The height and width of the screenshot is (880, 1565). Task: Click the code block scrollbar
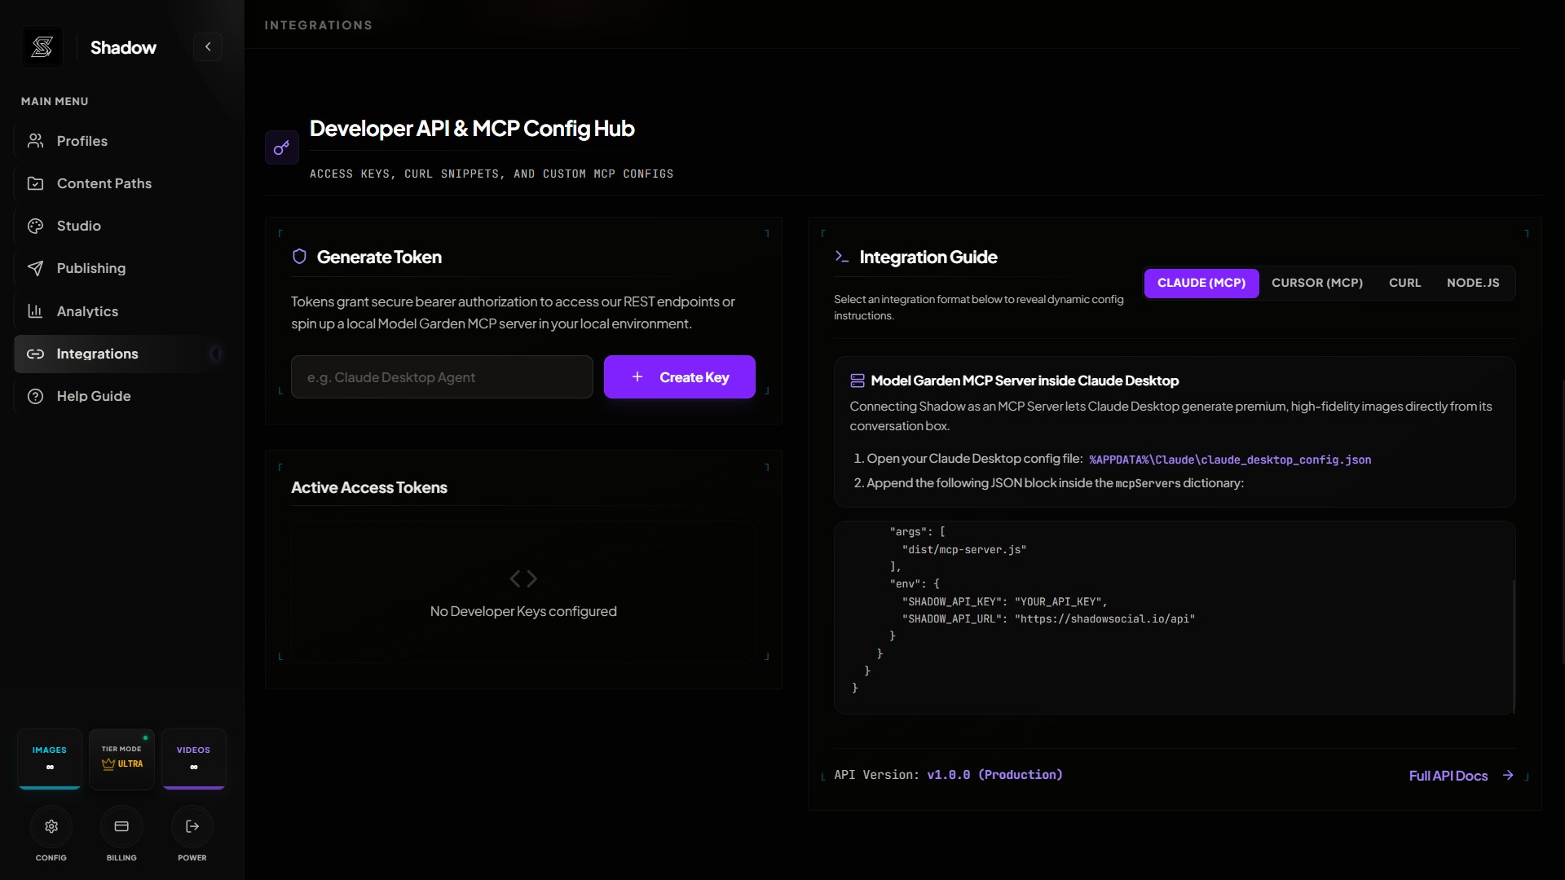pyautogui.click(x=1514, y=645)
